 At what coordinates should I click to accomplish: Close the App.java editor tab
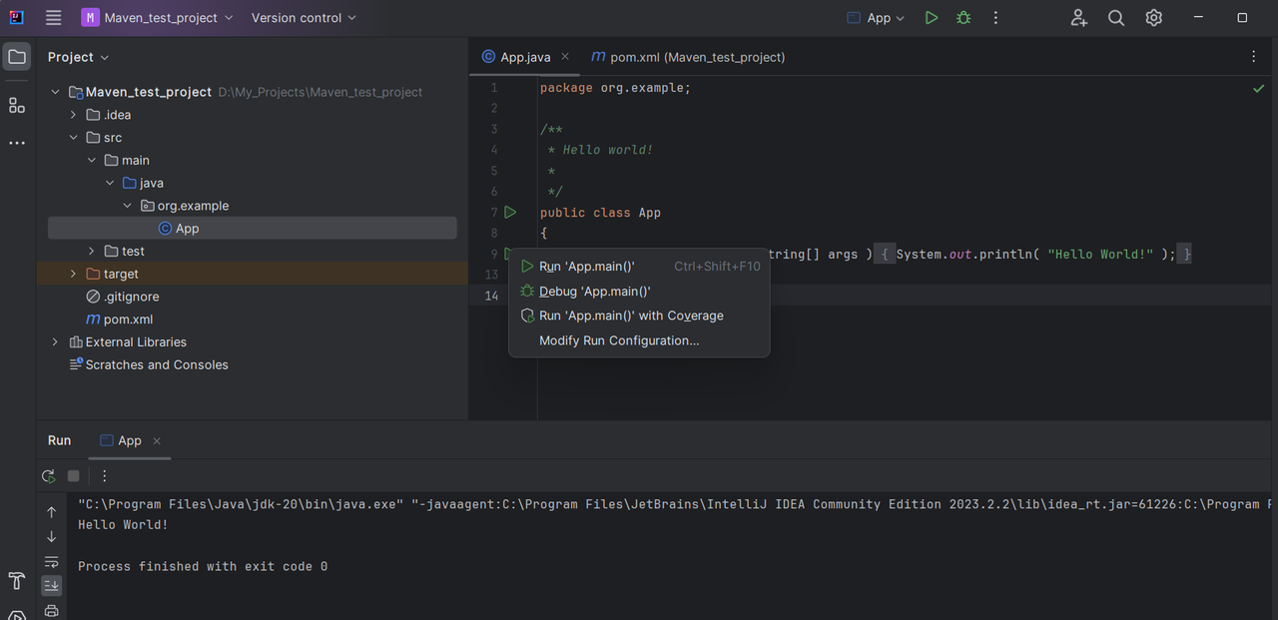click(564, 57)
